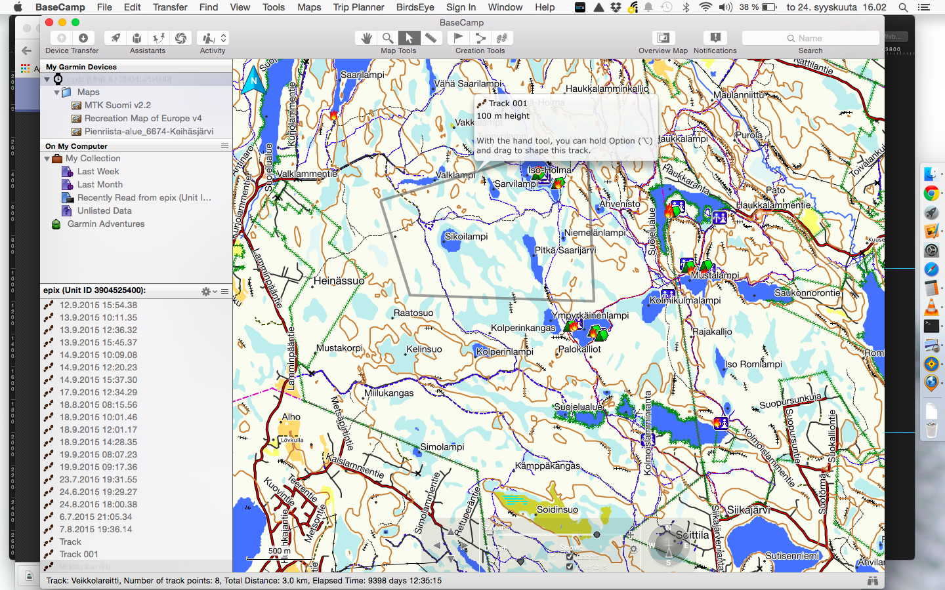Select the New Waypoint flag tool
This screenshot has height=590, width=945.
(x=459, y=38)
